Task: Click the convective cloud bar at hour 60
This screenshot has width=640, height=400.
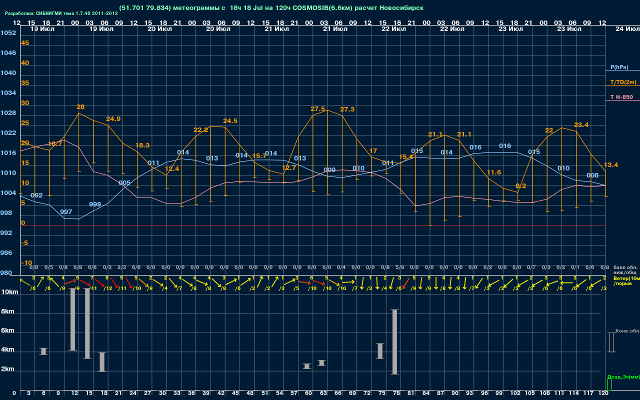Action: click(x=307, y=366)
